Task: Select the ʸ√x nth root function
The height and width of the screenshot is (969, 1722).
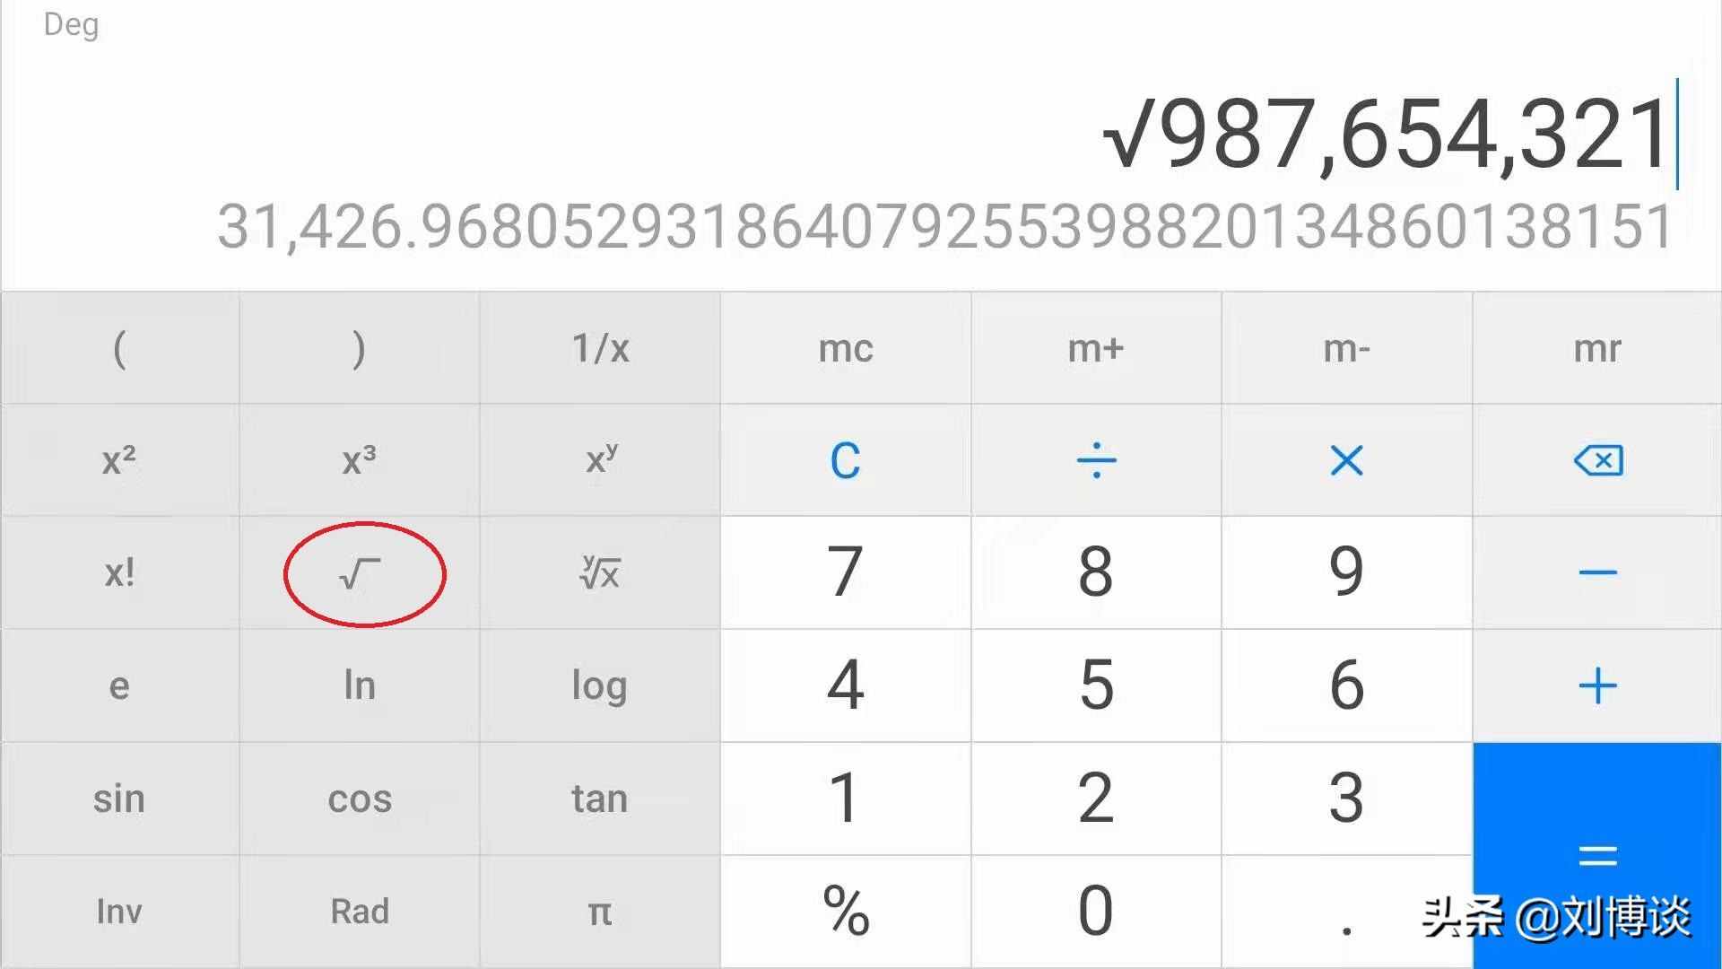Action: (x=598, y=572)
